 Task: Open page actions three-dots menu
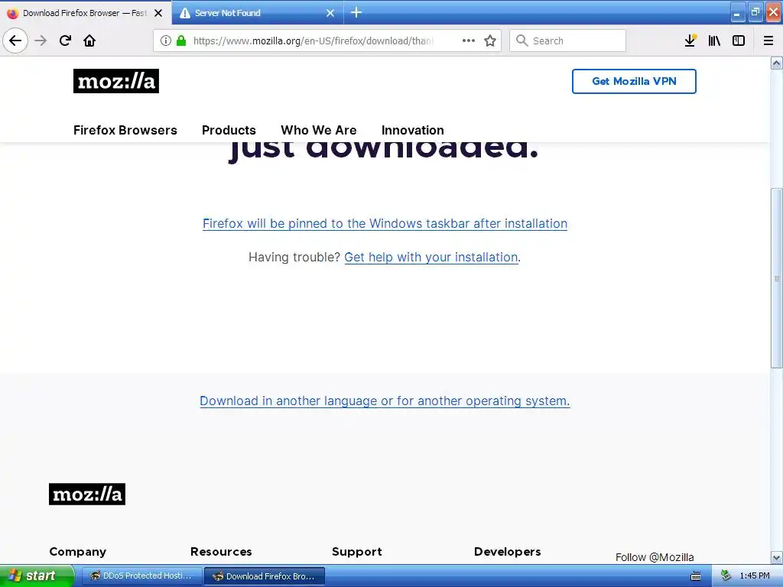(x=469, y=41)
